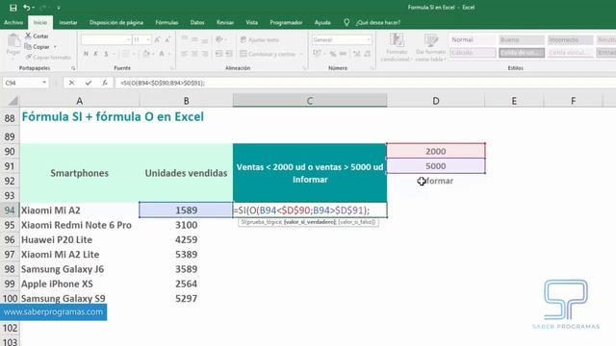Click the borders icon

coord(126,54)
